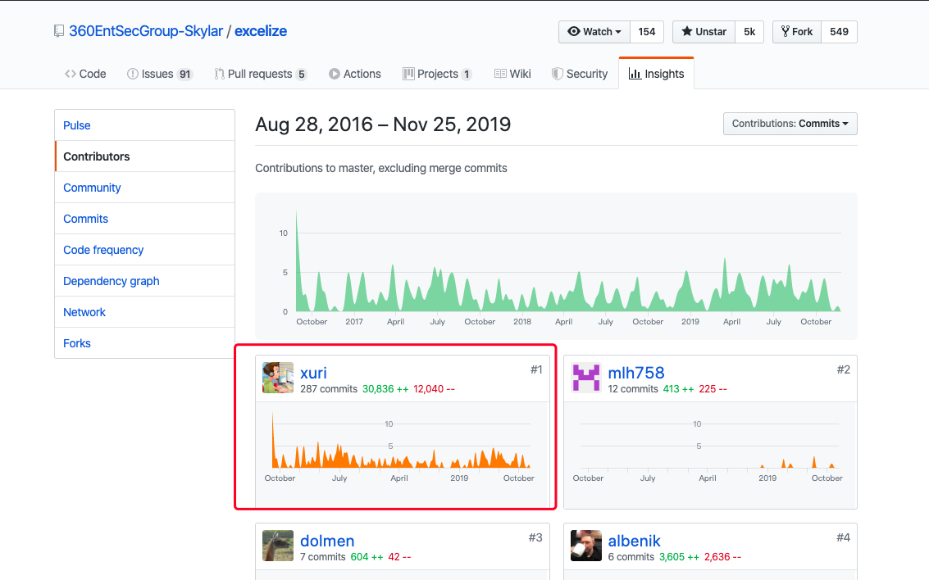The width and height of the screenshot is (929, 580).
Task: Open the Issues tab
Action: tap(159, 74)
